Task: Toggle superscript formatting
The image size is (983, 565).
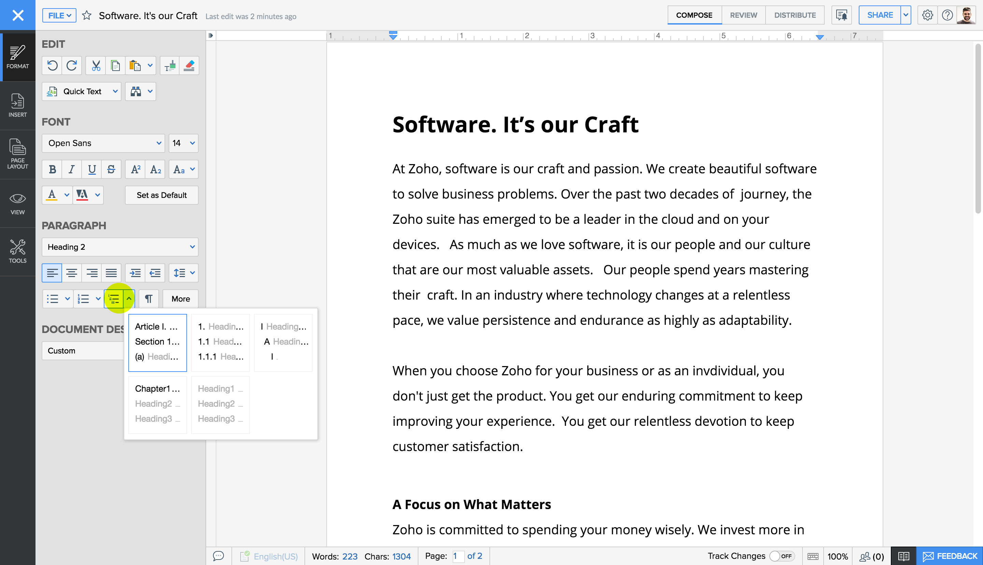Action: click(x=135, y=169)
